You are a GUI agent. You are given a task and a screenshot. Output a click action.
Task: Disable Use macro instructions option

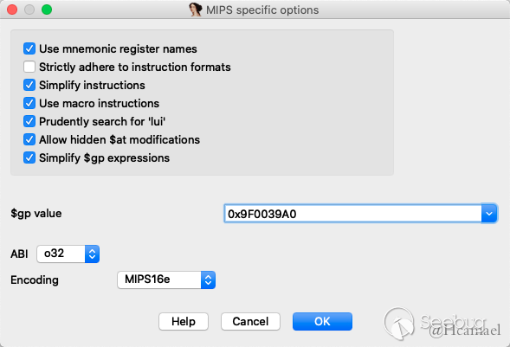pyautogui.click(x=29, y=103)
